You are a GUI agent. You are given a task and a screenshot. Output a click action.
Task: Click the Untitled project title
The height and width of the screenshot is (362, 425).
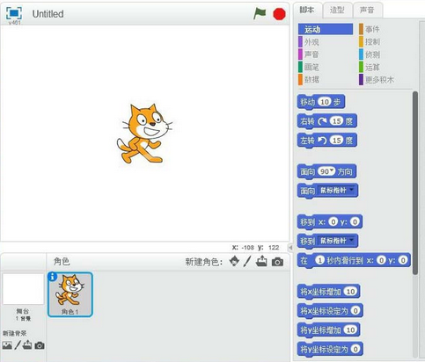pos(48,14)
